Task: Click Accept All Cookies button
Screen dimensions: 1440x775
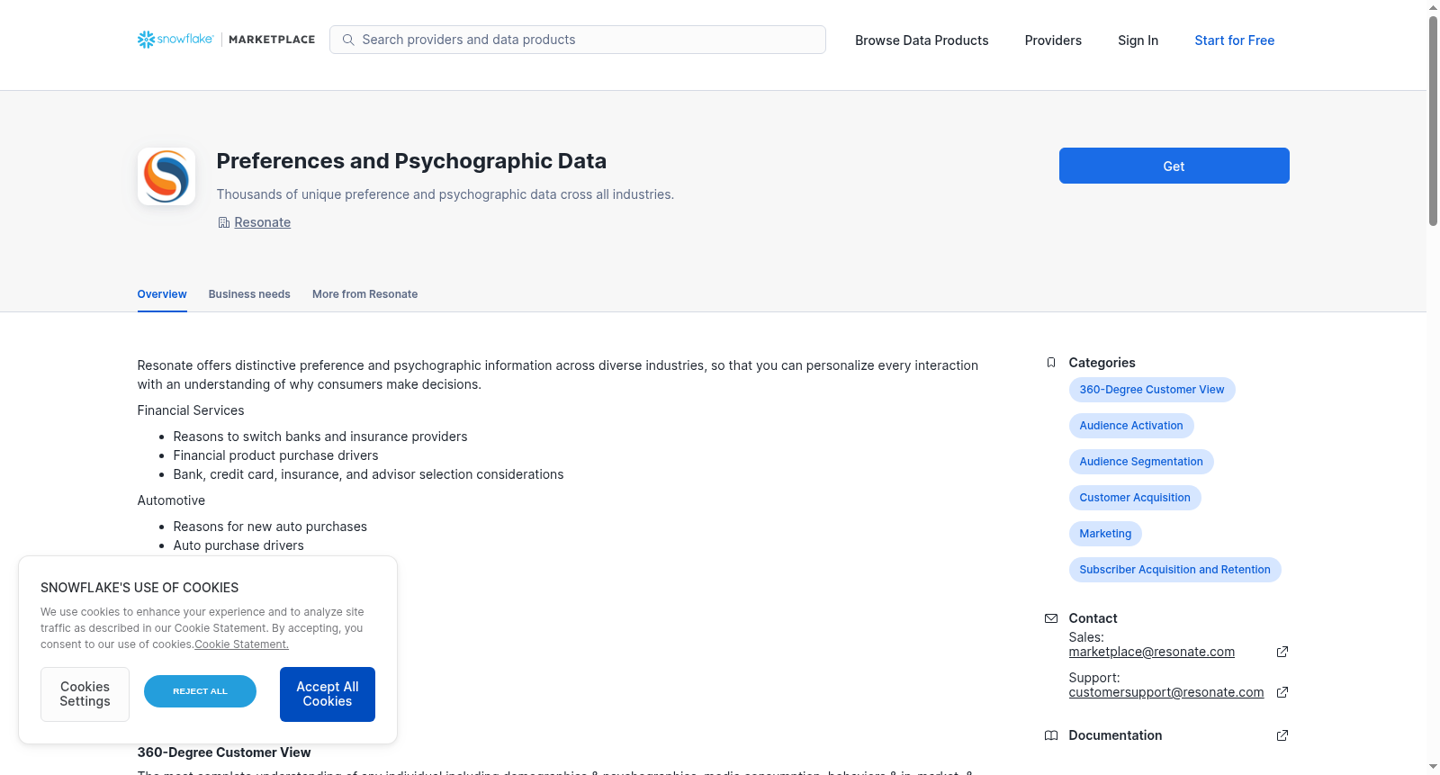Action: (328, 694)
